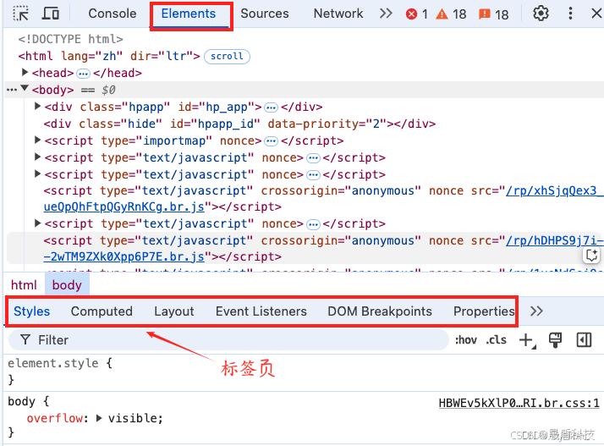Select the html lang="zh" element row
Viewport: 604px width, 446px height.
point(109,56)
